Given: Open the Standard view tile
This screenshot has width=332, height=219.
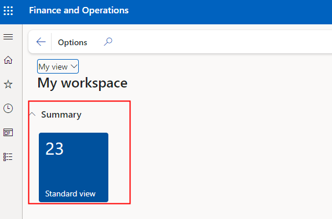Looking at the screenshot, I should pyautogui.click(x=74, y=167).
